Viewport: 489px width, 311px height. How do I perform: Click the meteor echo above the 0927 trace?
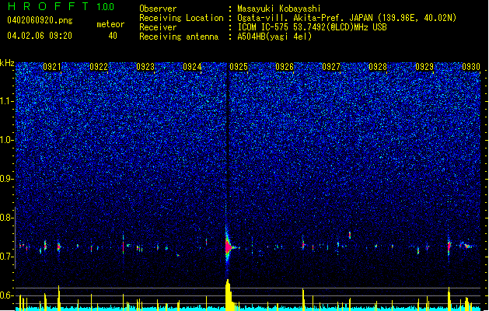[350, 235]
